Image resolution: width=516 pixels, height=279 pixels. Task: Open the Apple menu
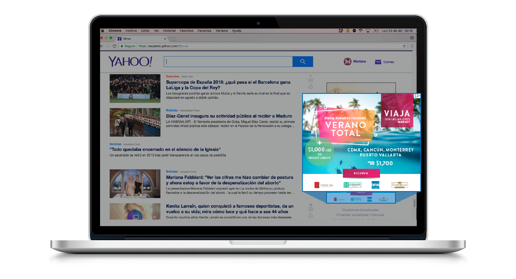[103, 31]
